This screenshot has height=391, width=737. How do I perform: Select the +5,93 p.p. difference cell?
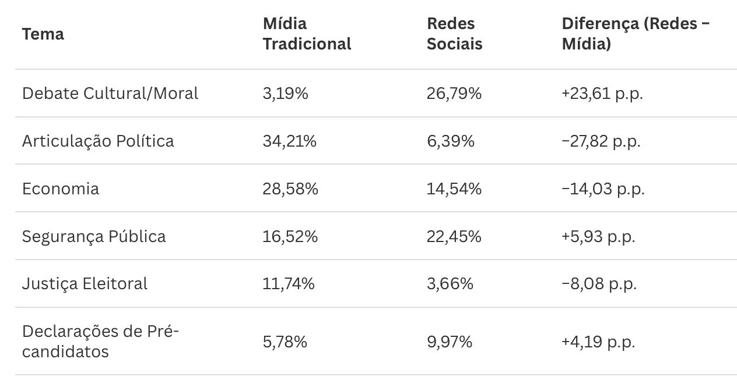click(x=598, y=236)
